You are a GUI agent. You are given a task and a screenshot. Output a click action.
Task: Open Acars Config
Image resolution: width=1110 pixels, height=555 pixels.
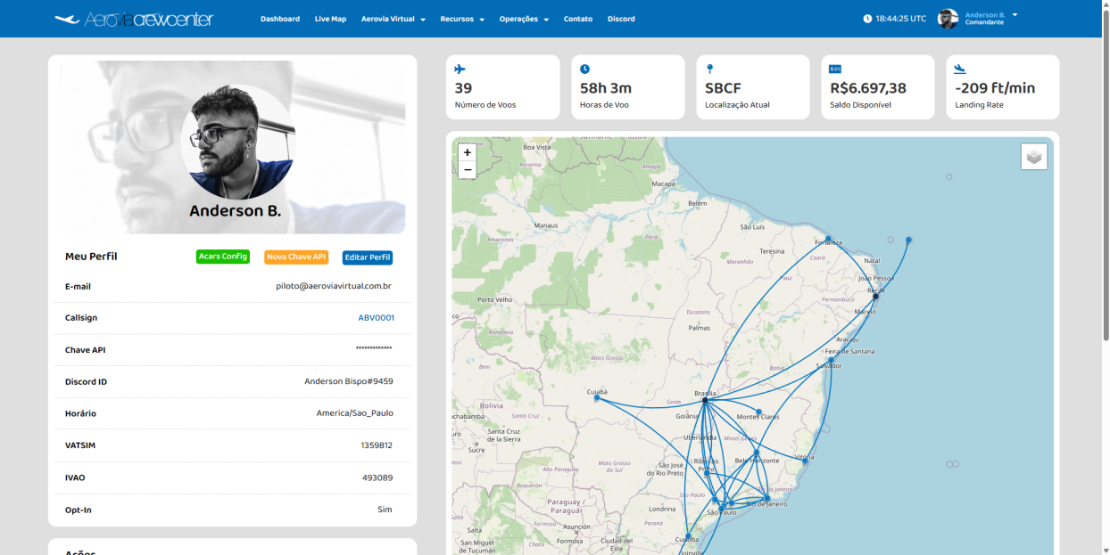coord(223,257)
